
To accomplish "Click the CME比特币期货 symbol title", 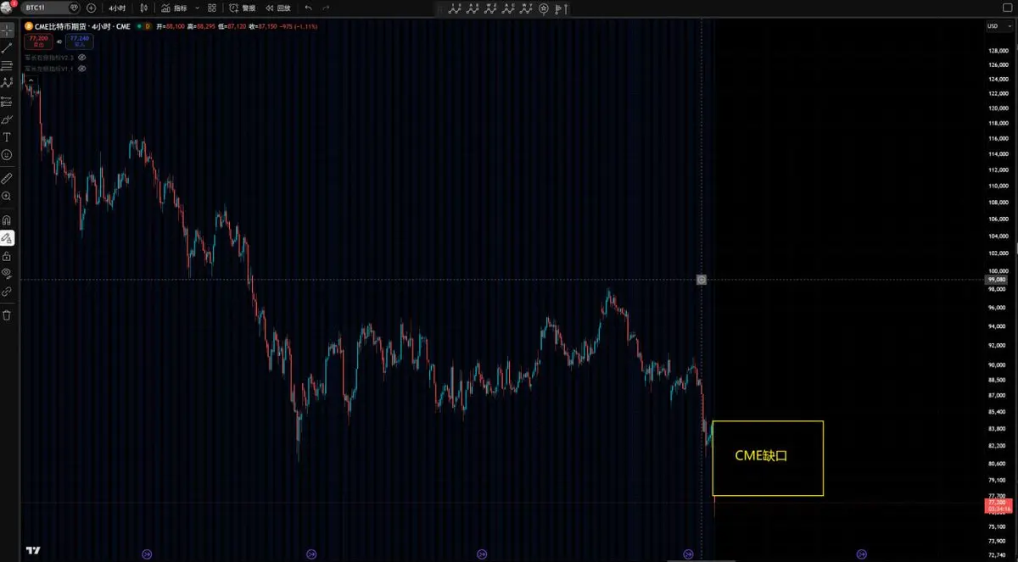I will [82, 26].
